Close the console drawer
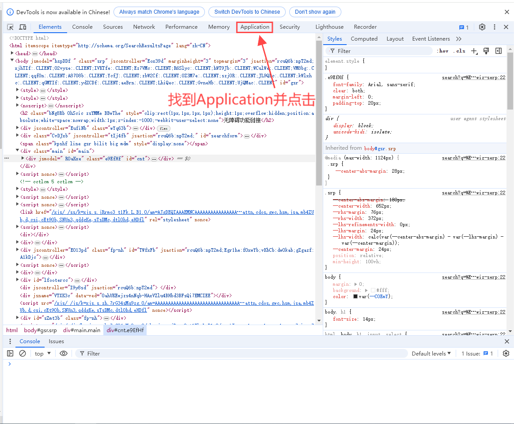The width and height of the screenshot is (514, 424). [507, 341]
